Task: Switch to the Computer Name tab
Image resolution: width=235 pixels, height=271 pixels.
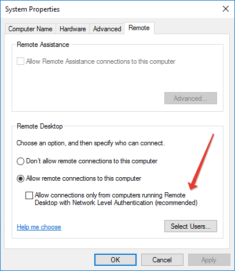Action: [x=30, y=29]
